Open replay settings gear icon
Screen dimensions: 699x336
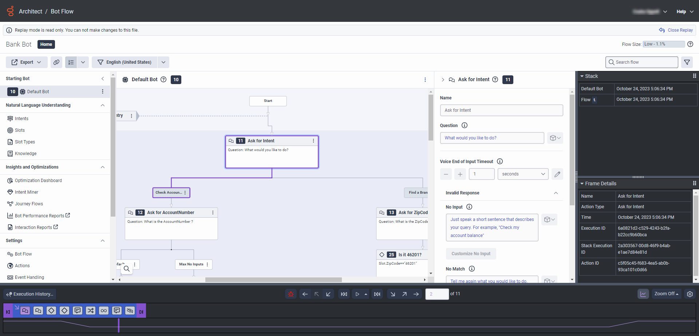click(690, 294)
